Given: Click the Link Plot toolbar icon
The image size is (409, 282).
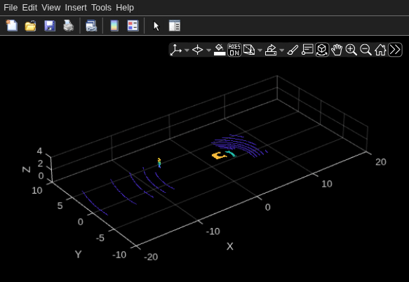Looking at the screenshot, I should pyautogui.click(x=91, y=25).
